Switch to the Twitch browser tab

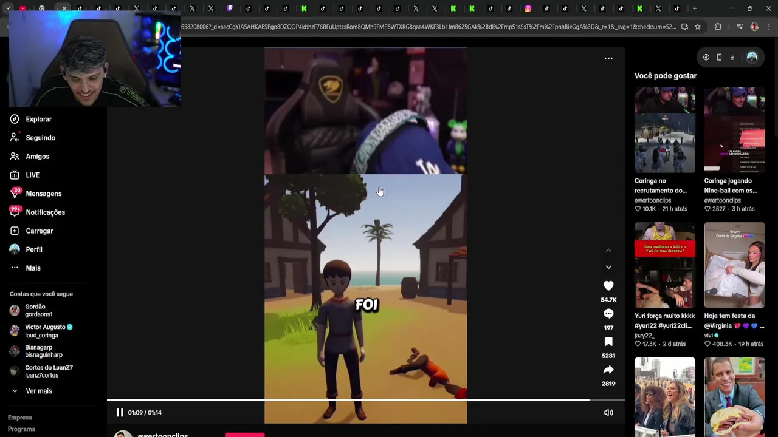tap(230, 8)
